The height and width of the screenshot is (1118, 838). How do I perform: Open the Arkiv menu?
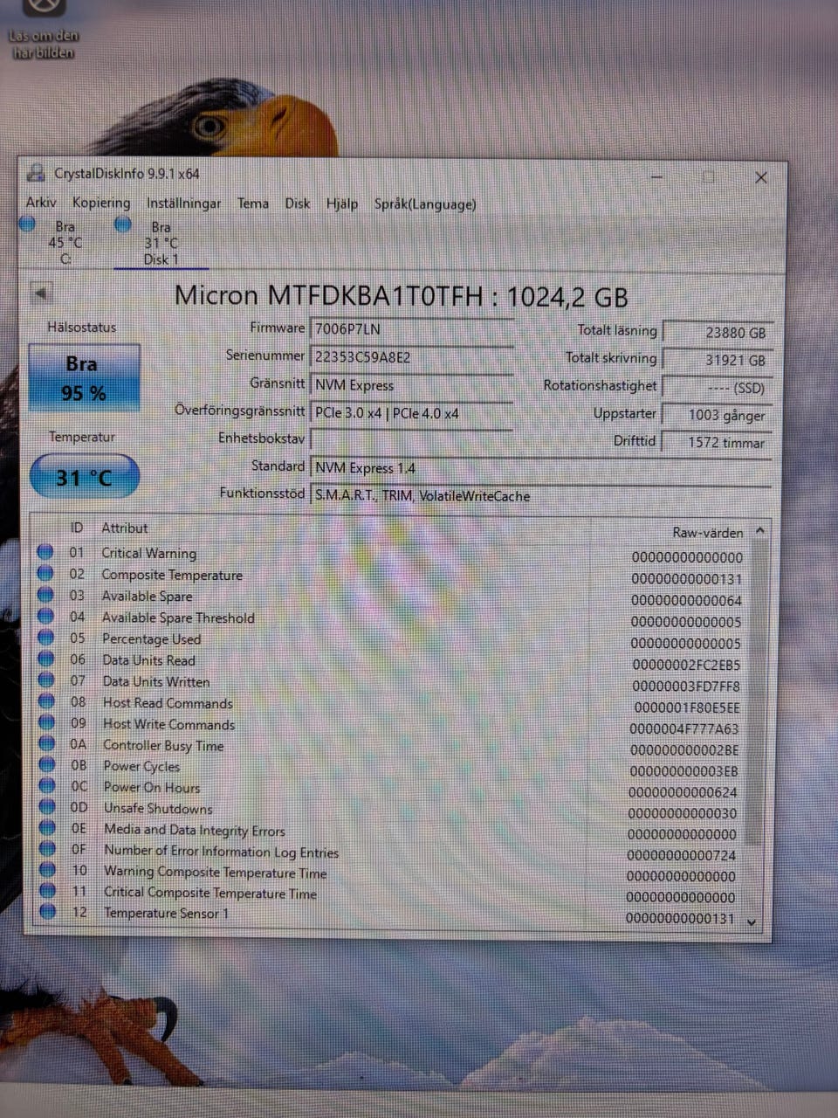point(41,203)
